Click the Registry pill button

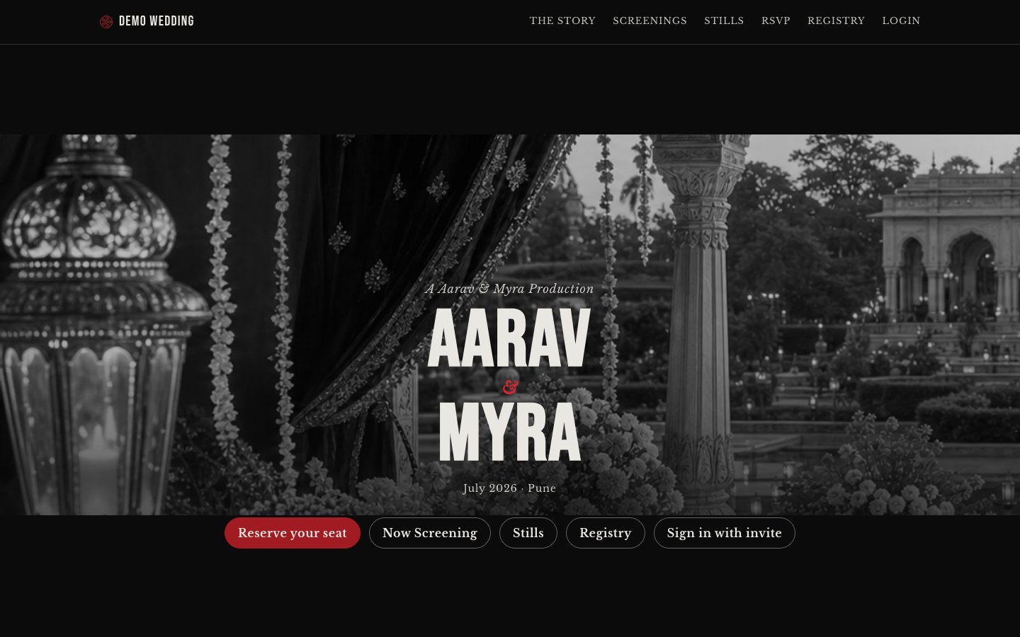(606, 533)
